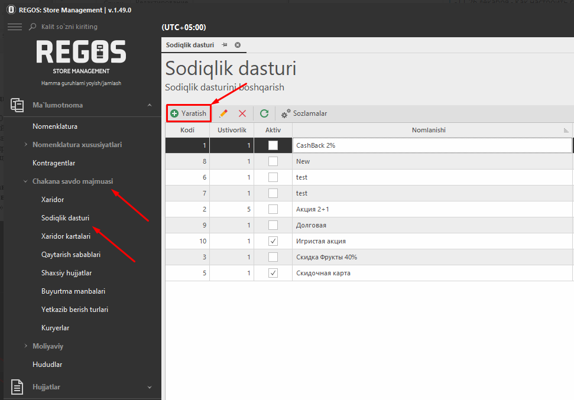Open Kuryerlar item
The image size is (574, 400).
point(56,327)
